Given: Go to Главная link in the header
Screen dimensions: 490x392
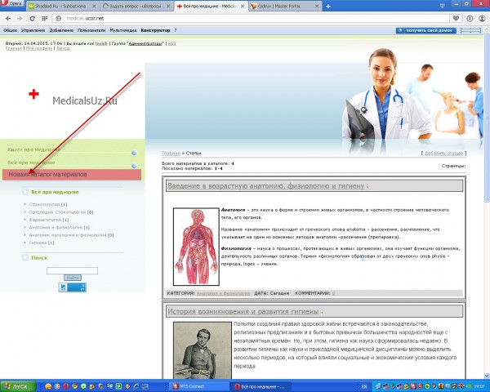Looking at the screenshot, I should pos(14,48).
